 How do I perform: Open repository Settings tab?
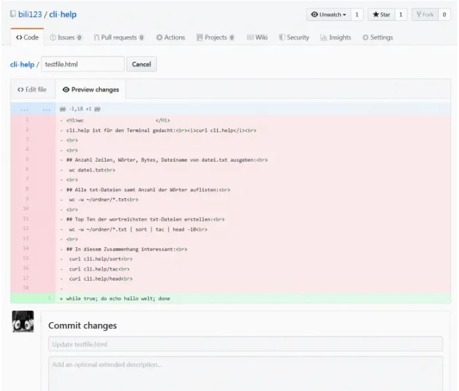(x=378, y=37)
